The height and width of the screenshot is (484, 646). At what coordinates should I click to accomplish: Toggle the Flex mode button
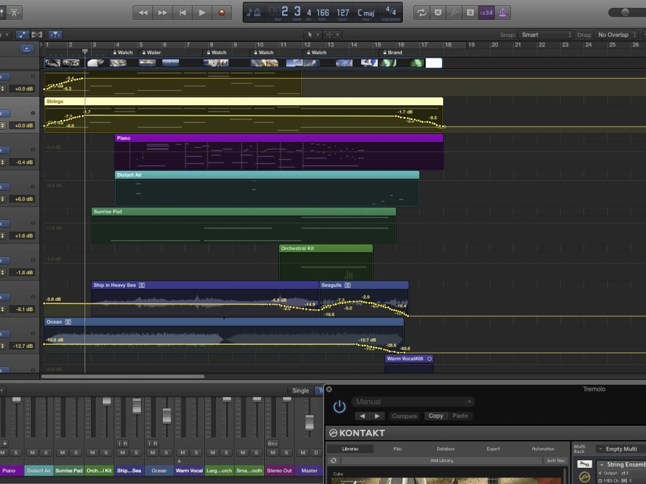coord(37,35)
